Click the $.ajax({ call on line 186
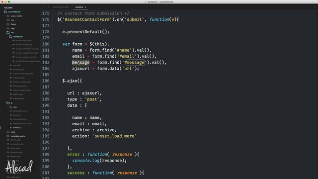 [x=72, y=81]
